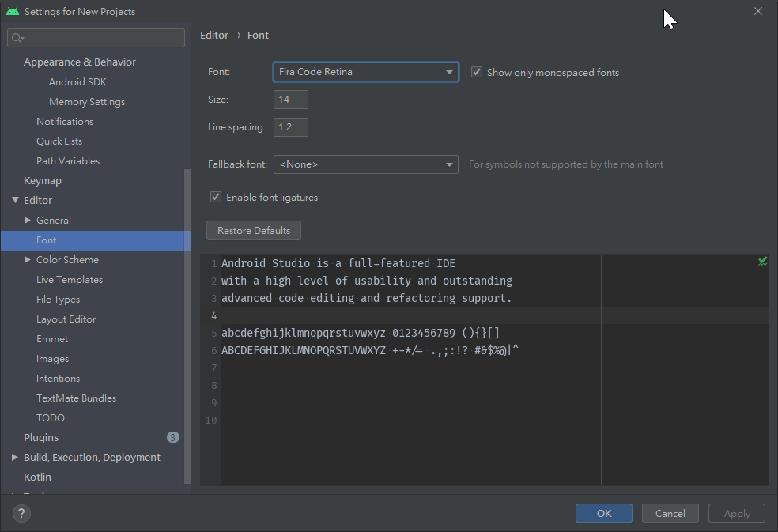This screenshot has height=532, width=778.
Task: Select Appearance & Behavior category
Action: (80, 62)
